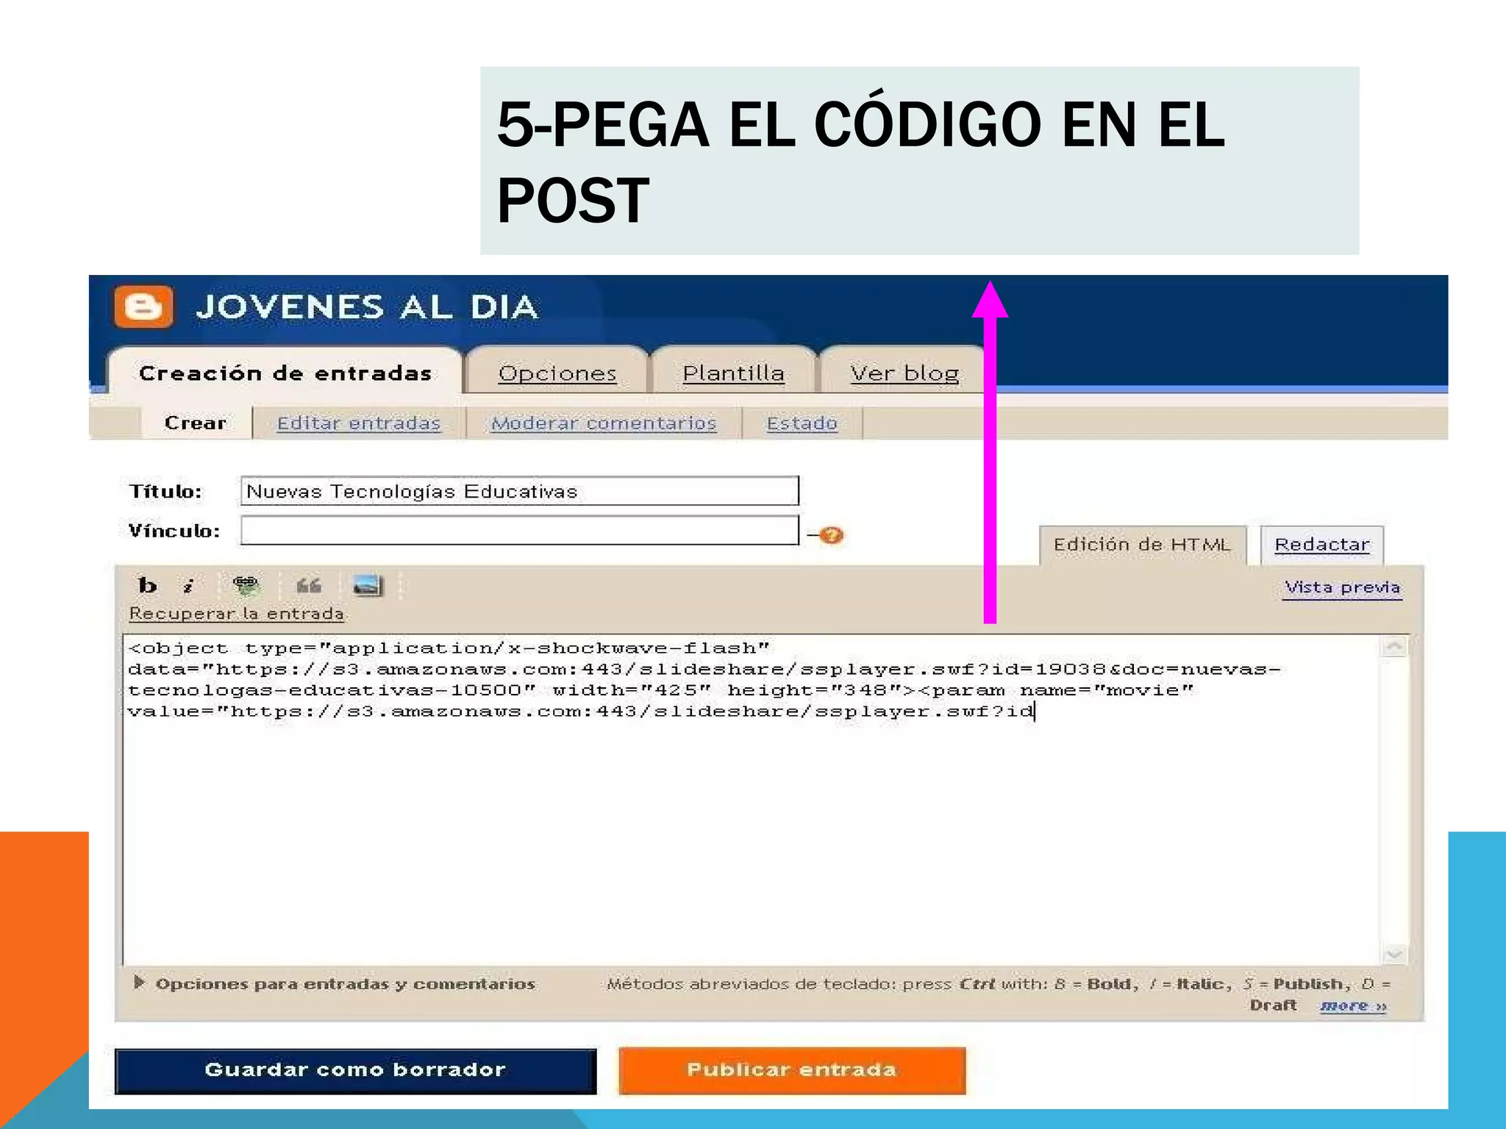The height and width of the screenshot is (1129, 1506).
Task: Select the Crear subtab
Action: click(196, 423)
